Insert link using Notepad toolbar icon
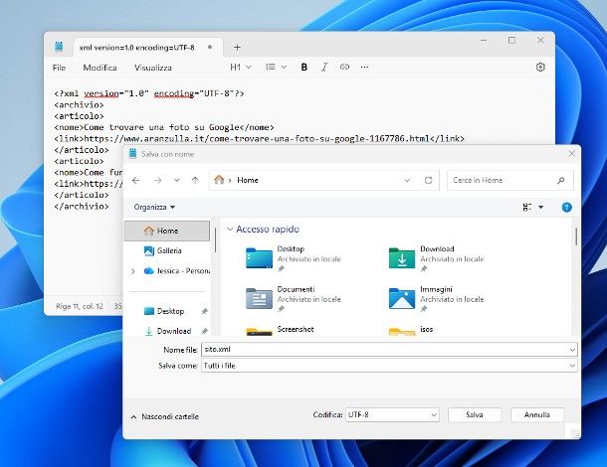Image resolution: width=607 pixels, height=467 pixels. click(344, 67)
